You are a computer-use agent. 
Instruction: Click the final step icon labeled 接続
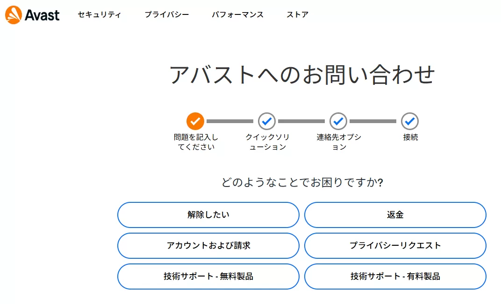click(409, 121)
